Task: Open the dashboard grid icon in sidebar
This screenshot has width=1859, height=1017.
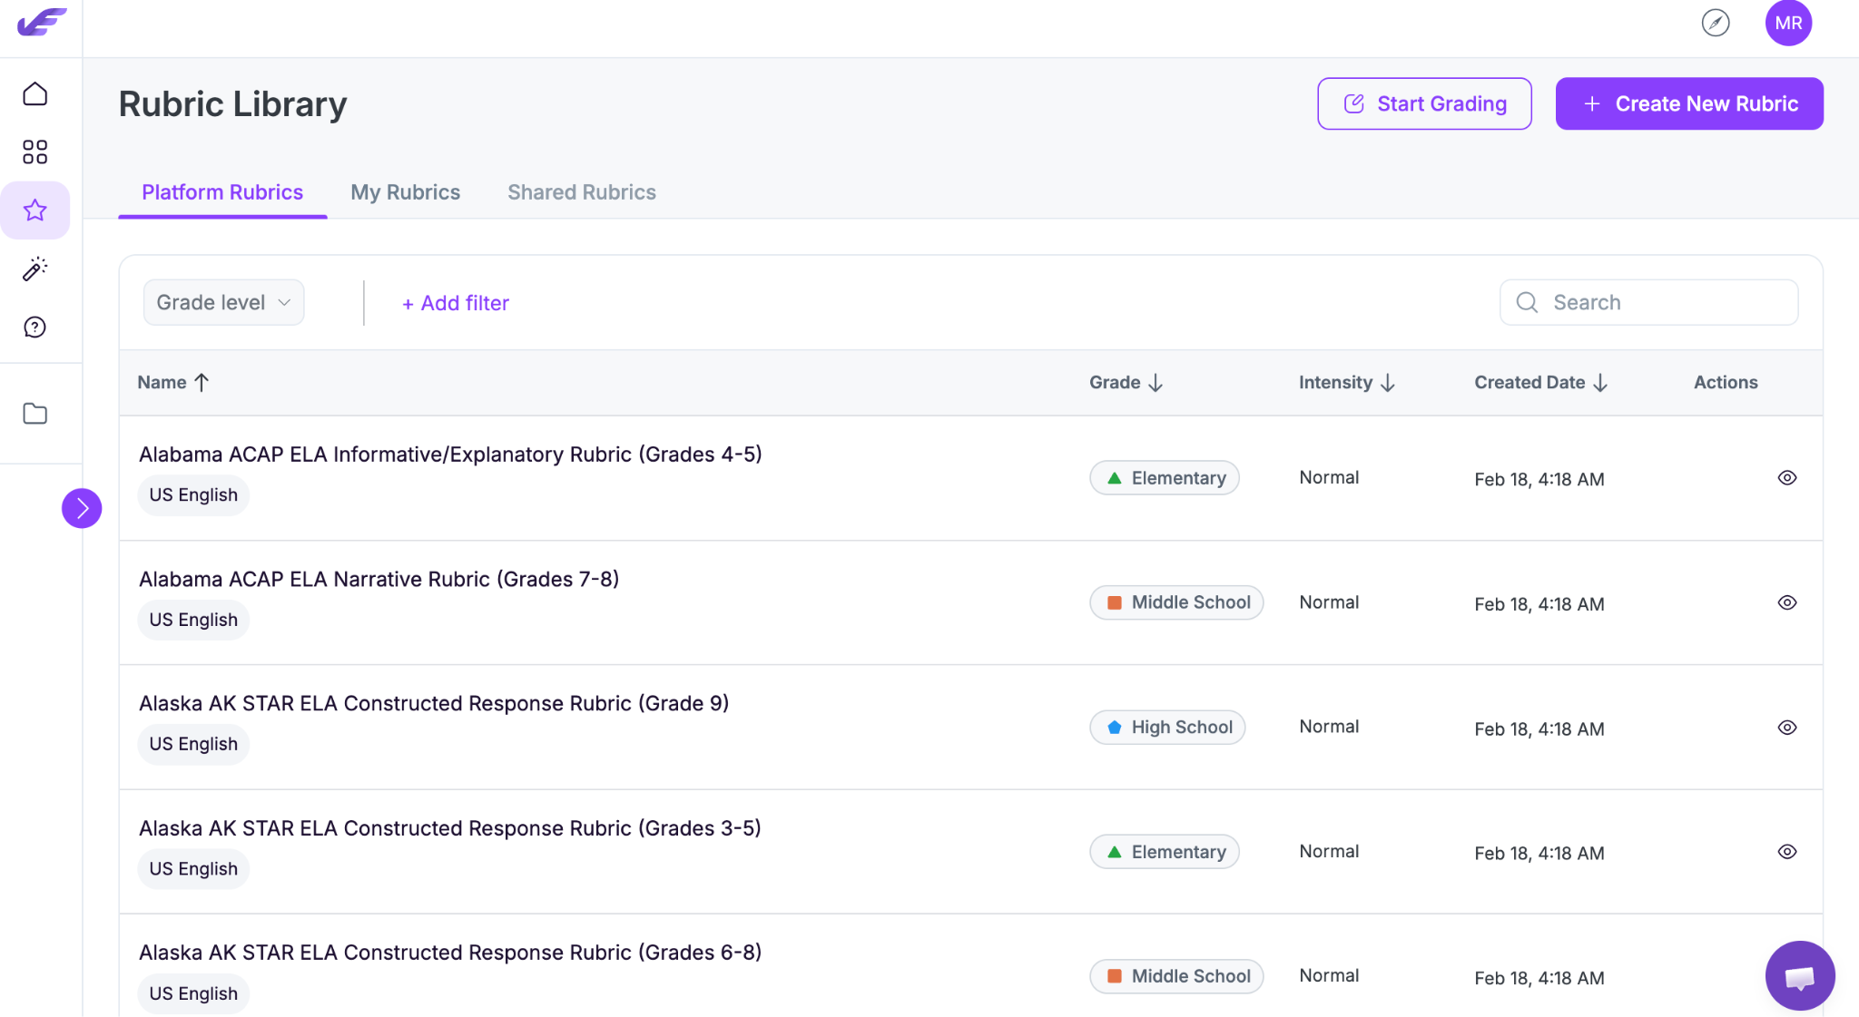Action: pos(34,152)
